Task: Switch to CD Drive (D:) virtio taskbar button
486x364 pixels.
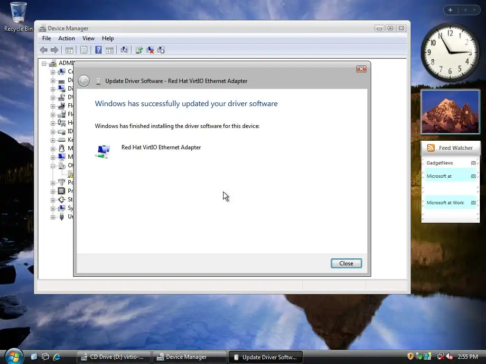Action: 113,357
